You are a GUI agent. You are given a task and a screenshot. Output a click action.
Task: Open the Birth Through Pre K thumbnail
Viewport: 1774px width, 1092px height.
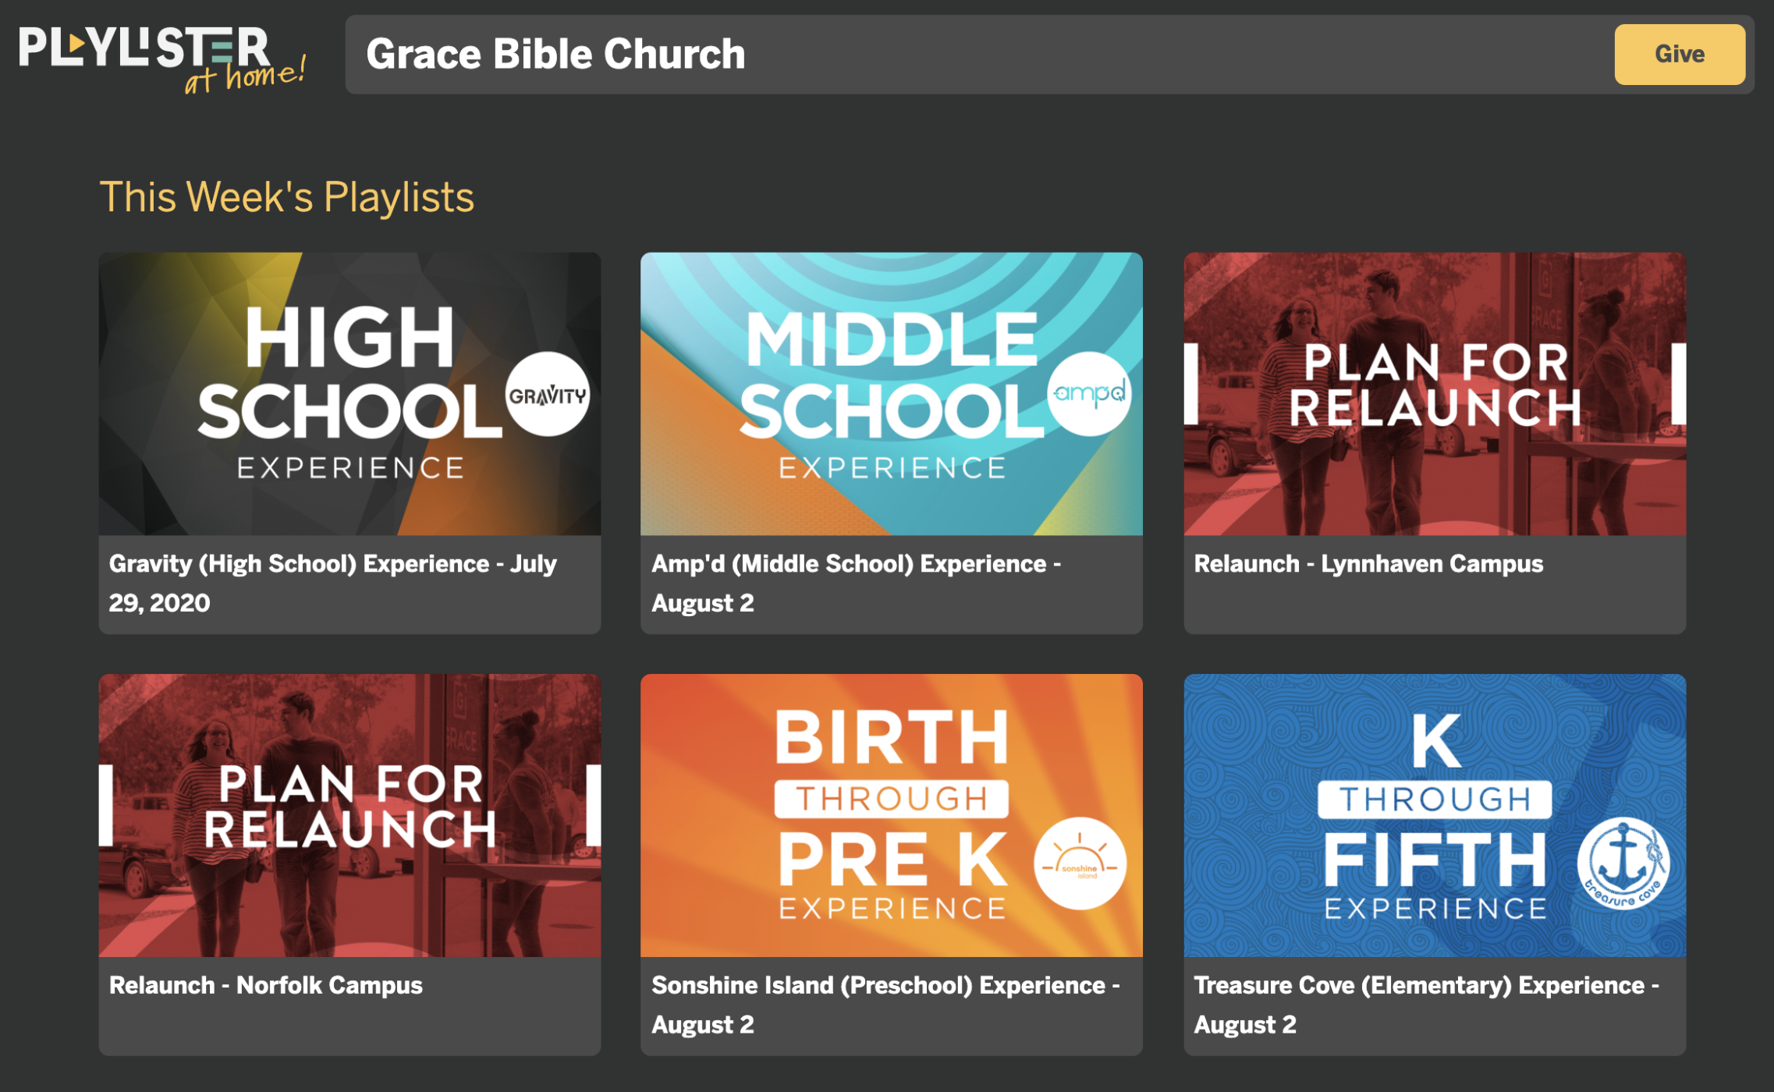[x=892, y=815]
